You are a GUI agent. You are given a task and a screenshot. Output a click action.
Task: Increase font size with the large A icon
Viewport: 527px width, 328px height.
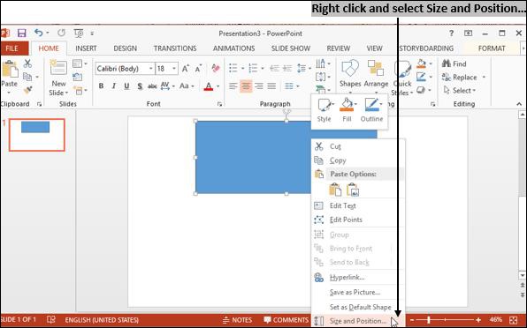(x=185, y=69)
